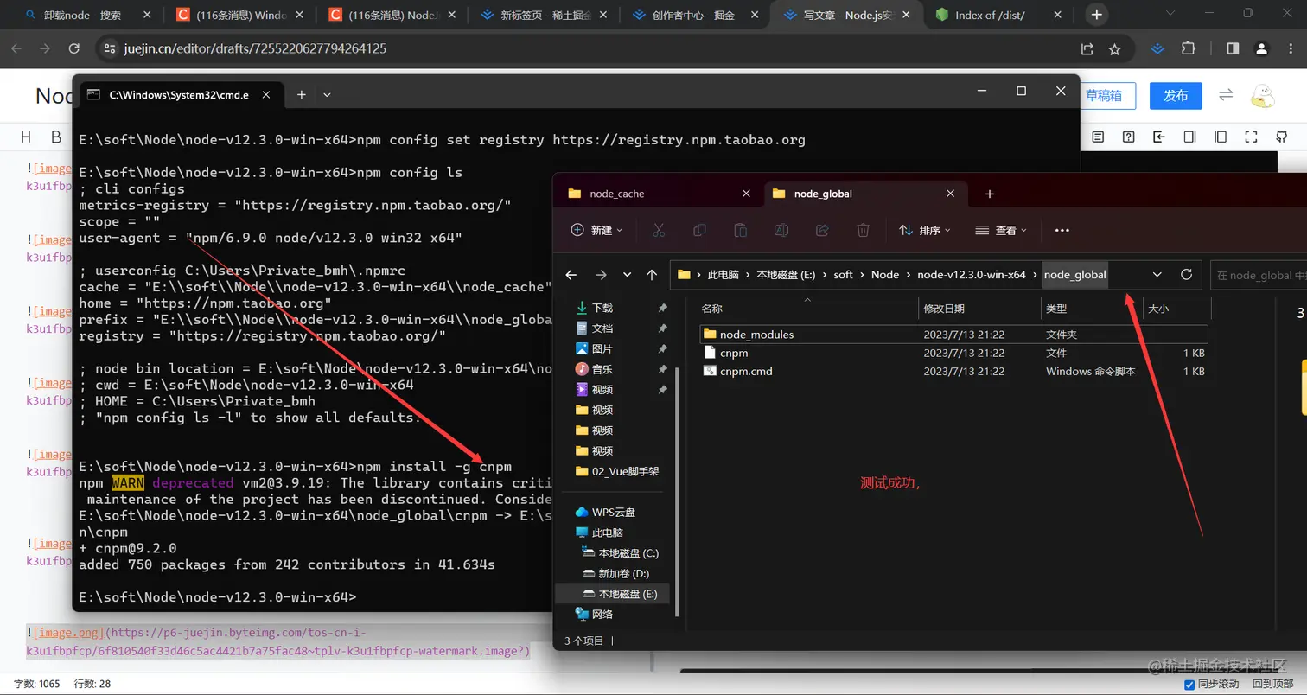Click the soft segment in the address path
Screen dimensions: 1307x695
[843, 275]
